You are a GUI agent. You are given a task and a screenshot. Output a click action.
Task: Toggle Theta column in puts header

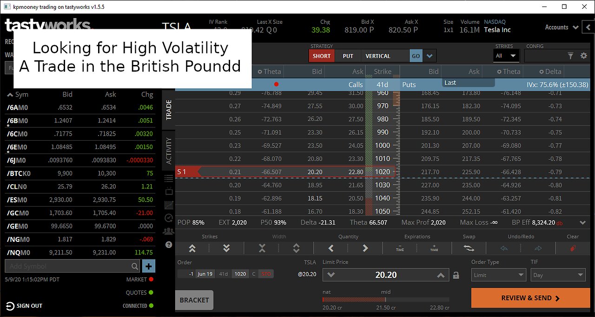509,71
